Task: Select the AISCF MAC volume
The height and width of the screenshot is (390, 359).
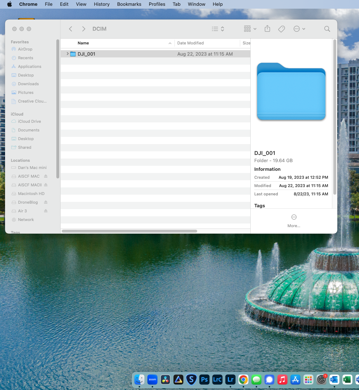Action: coord(29,176)
